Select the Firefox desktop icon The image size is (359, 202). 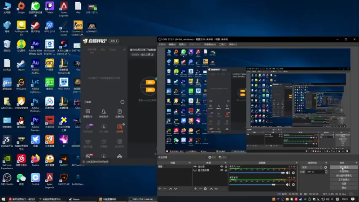(x=35, y=160)
